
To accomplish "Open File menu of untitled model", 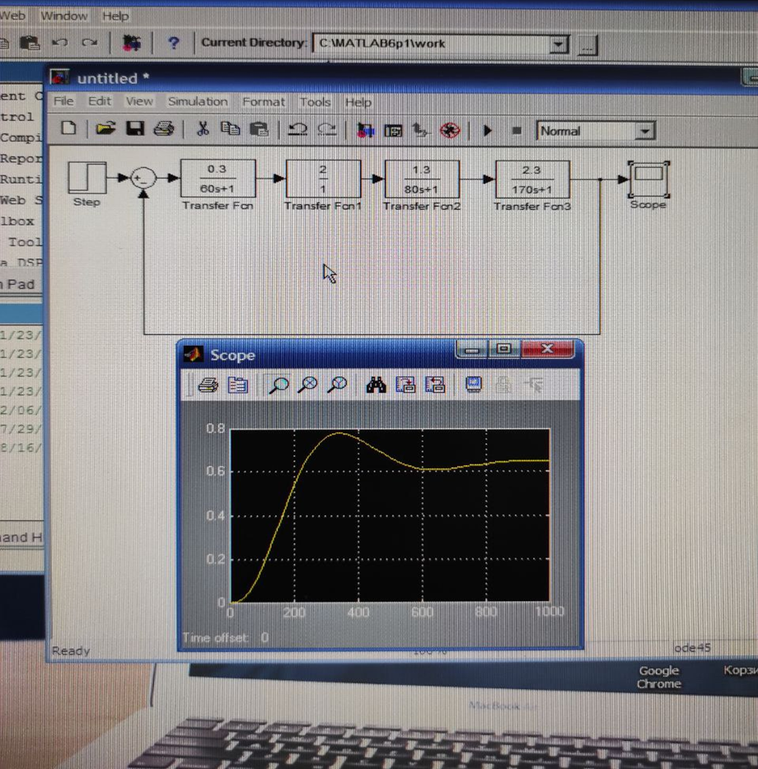I will (x=63, y=101).
